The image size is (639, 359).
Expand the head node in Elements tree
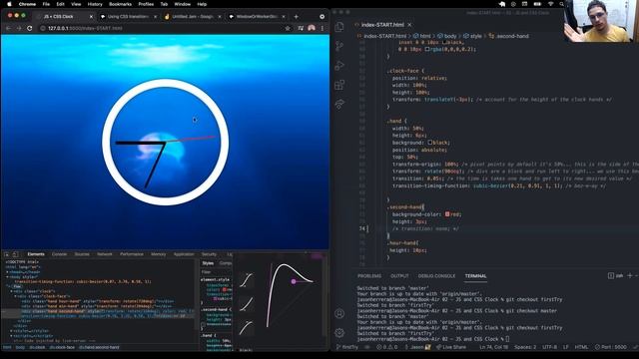tap(7, 272)
